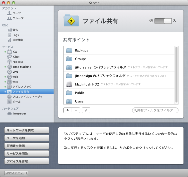Image resolution: width=188 pixels, height=177 pixels.
Task: Click the Users folder icon in list
Action: (69, 101)
